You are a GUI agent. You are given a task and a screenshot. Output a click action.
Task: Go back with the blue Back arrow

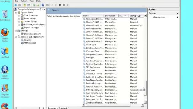tap(16, 5)
